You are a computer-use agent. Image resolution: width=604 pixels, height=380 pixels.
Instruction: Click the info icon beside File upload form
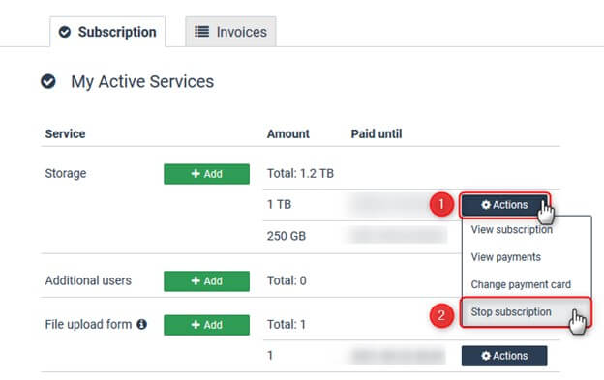[x=141, y=324]
